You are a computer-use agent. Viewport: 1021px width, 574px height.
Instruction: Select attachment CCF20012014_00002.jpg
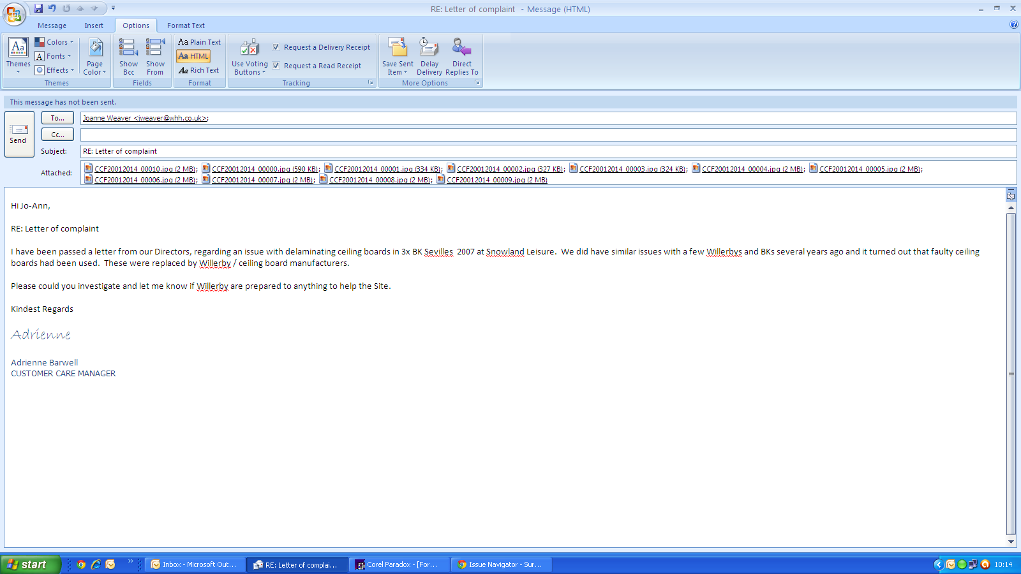pyautogui.click(x=505, y=169)
